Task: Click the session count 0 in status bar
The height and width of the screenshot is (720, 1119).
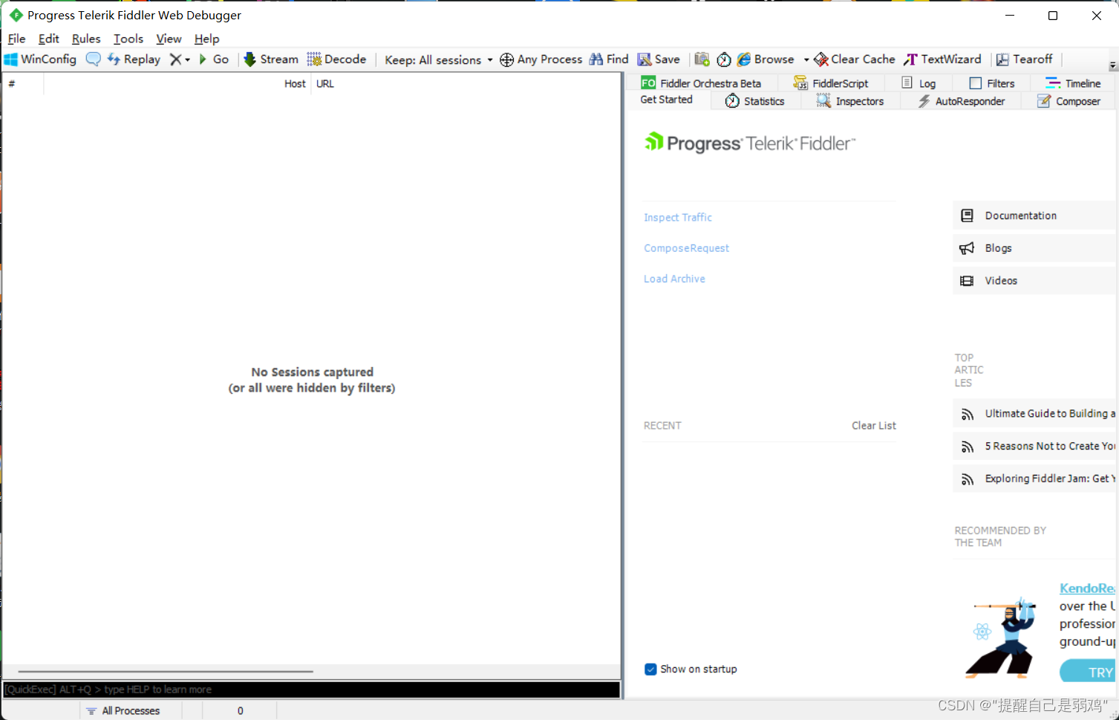Action: tap(240, 711)
